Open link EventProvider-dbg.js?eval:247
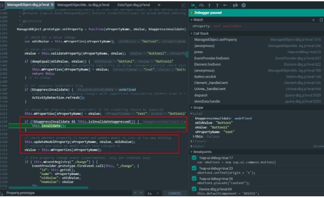 coord(298,58)
